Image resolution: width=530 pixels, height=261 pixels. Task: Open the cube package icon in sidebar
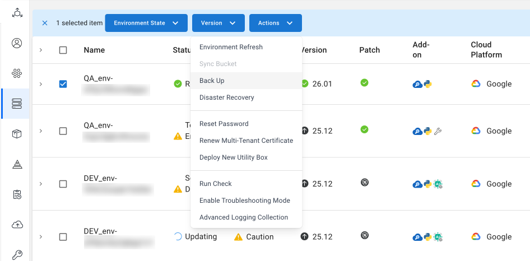coord(17,134)
